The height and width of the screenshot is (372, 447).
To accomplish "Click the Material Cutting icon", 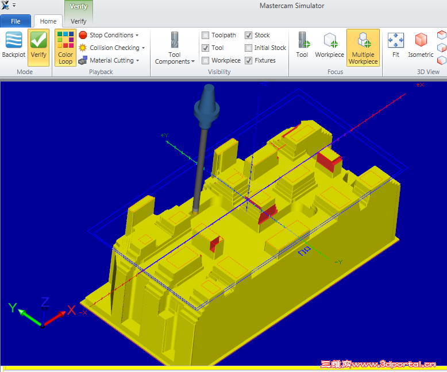I will click(83, 60).
